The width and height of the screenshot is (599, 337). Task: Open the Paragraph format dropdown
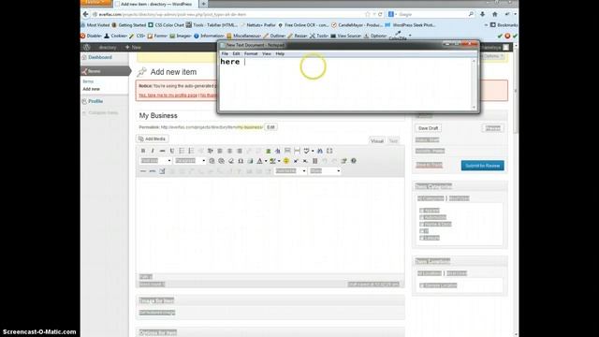pyautogui.click(x=190, y=161)
